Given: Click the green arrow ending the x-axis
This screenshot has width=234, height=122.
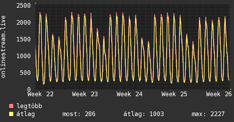Looking at the screenshot, I should [x=231, y=89].
